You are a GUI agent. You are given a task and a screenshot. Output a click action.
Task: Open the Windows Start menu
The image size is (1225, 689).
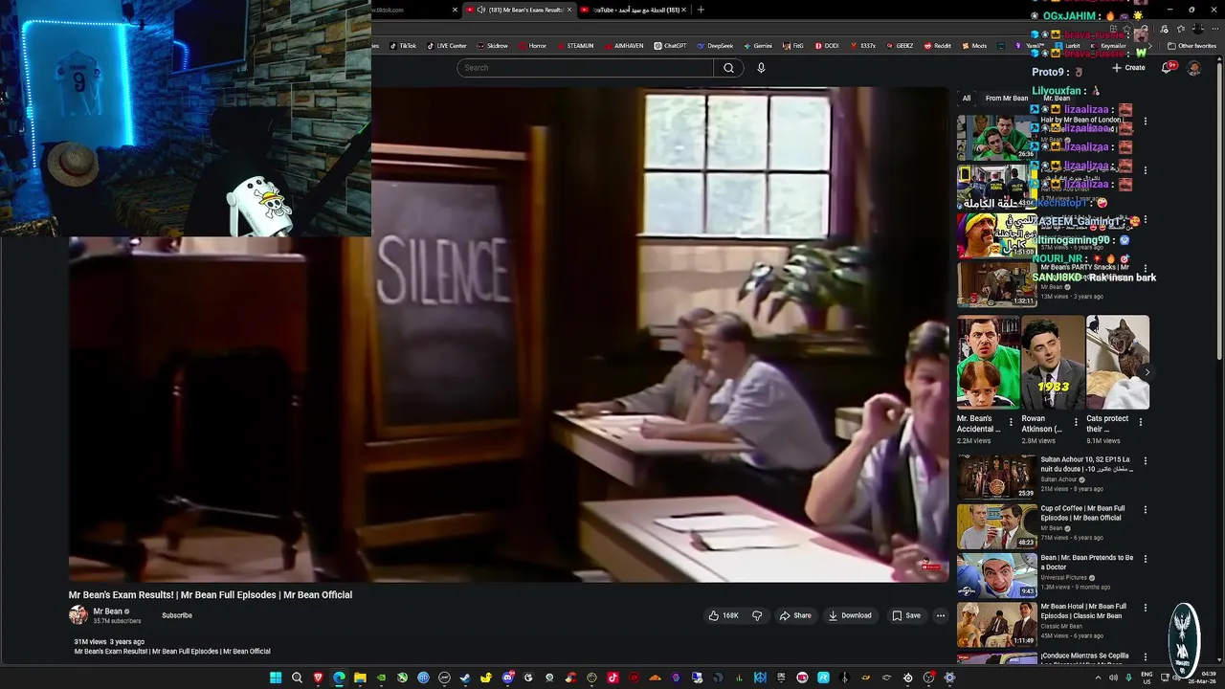[x=276, y=678]
